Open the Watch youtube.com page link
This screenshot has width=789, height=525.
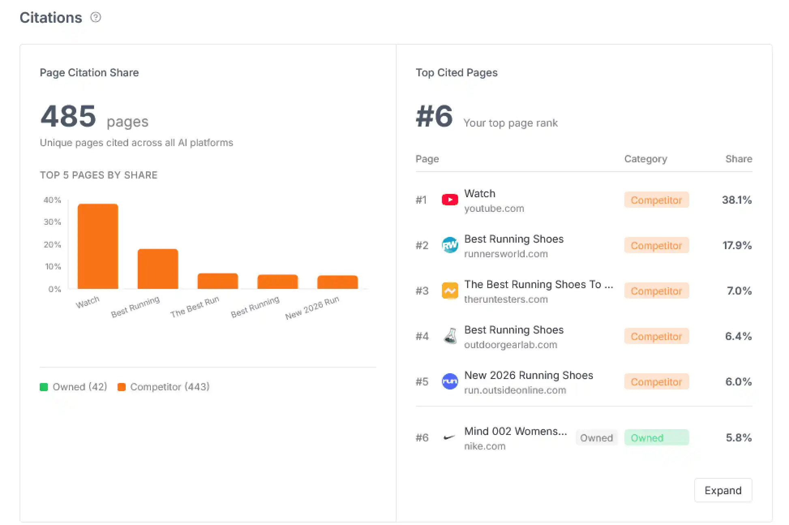click(480, 194)
